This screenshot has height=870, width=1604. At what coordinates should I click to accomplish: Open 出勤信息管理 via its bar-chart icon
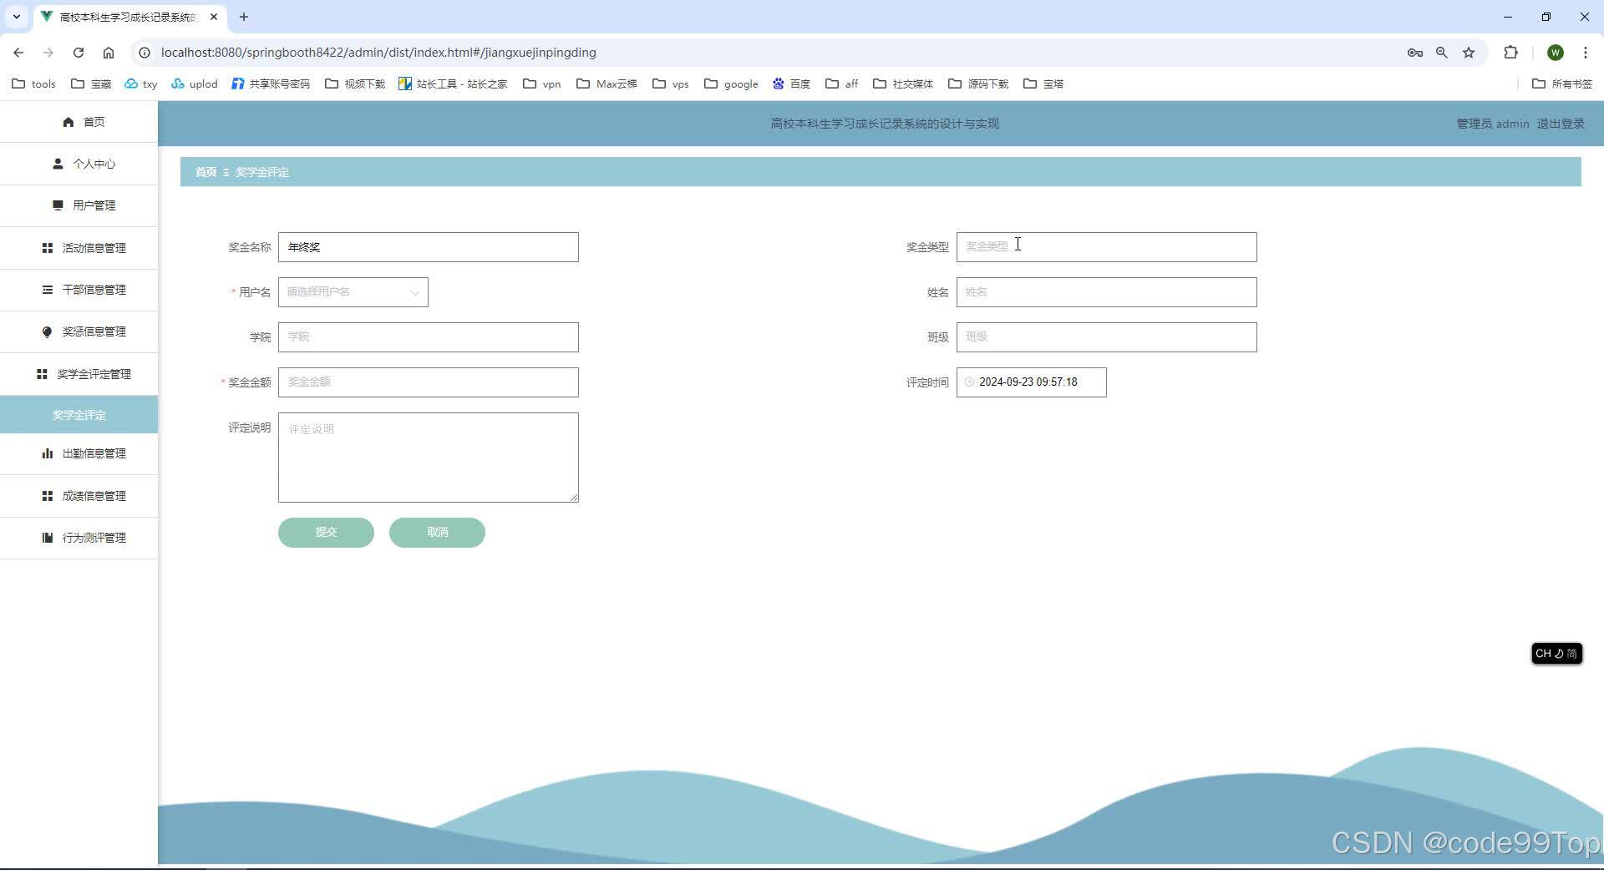(x=47, y=453)
